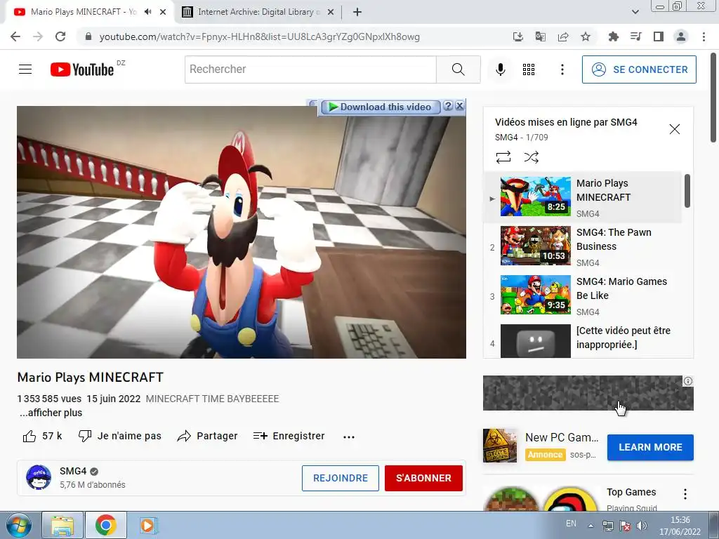Open more actions ellipsis under video
Viewport: 719px width, 539px height.
[348, 437]
